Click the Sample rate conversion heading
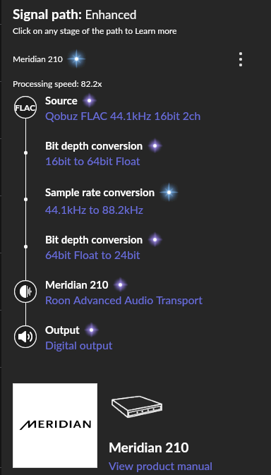 [x=100, y=193]
